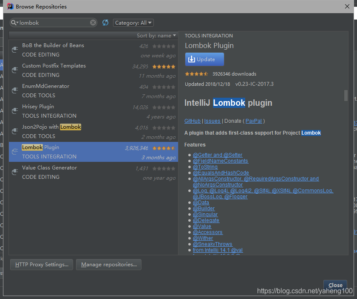The height and width of the screenshot is (299, 357).
Task: Click the 3926346 downloads text
Action: coord(234,74)
